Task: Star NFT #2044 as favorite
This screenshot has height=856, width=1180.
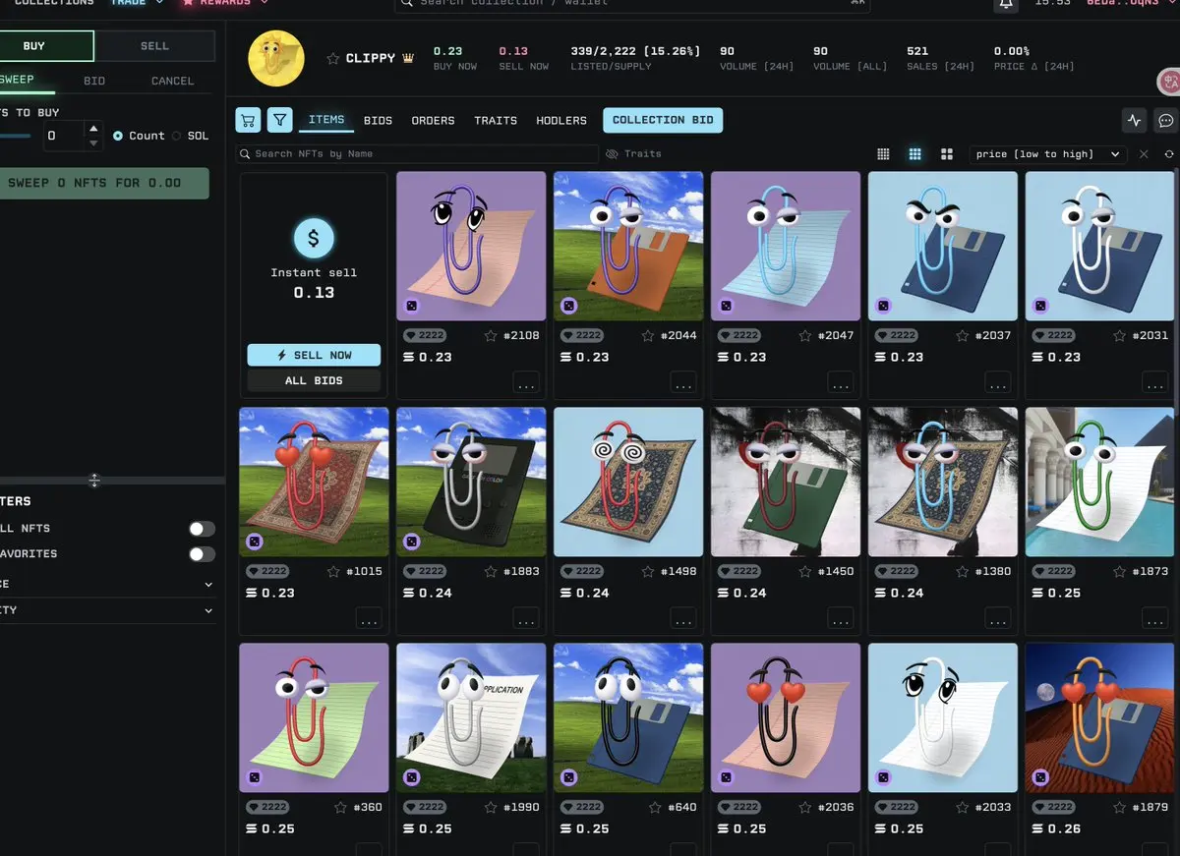Action: pos(648,335)
